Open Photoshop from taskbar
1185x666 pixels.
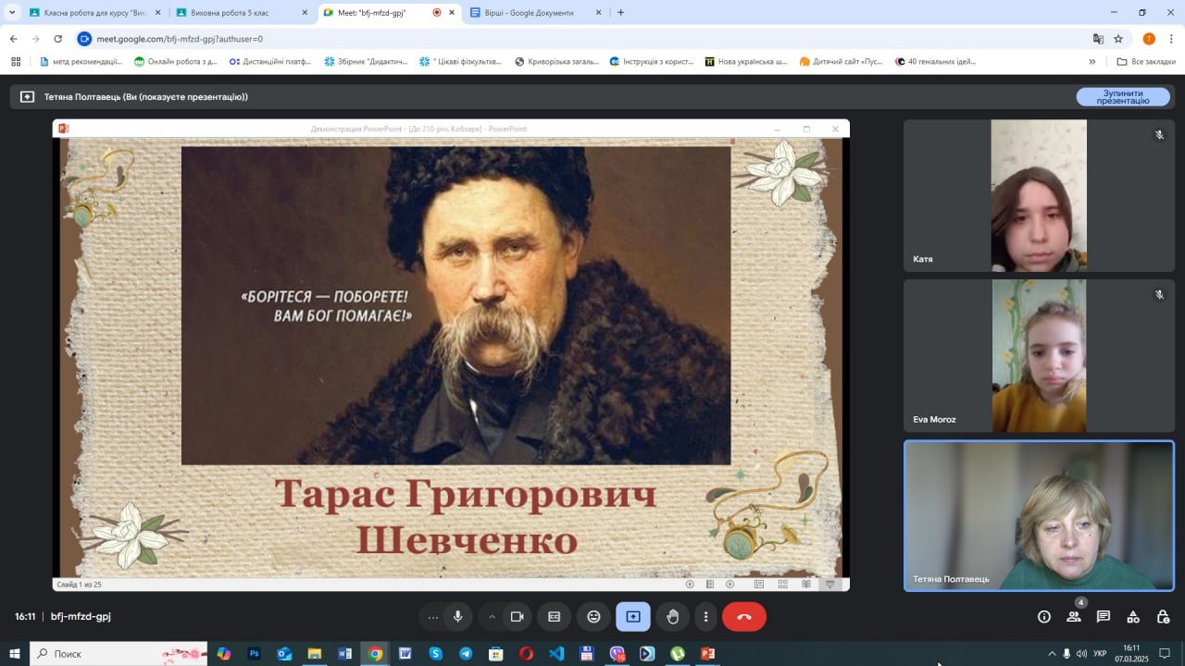pyautogui.click(x=254, y=654)
